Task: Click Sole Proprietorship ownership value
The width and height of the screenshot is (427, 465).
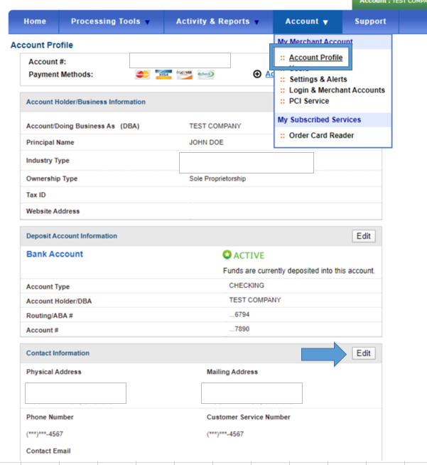Action: (217, 179)
